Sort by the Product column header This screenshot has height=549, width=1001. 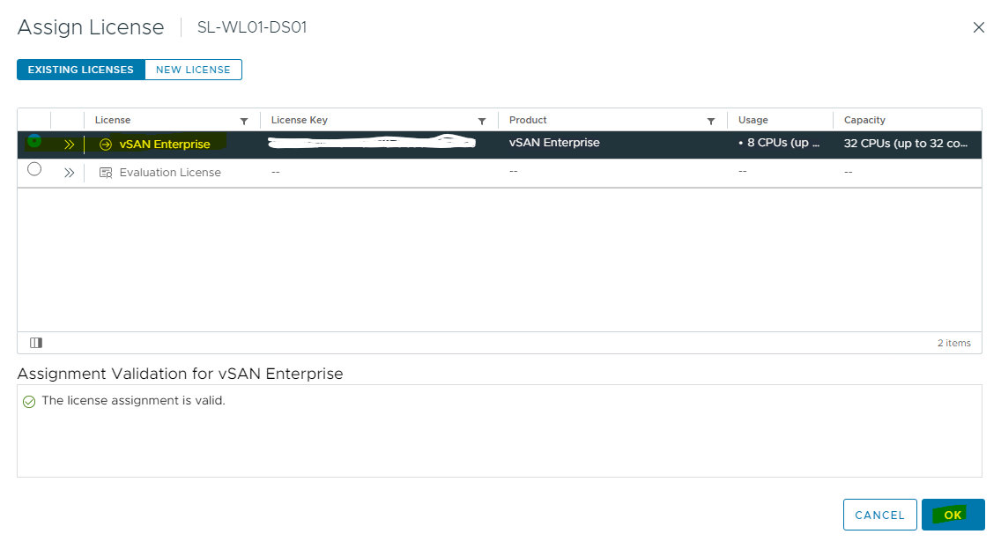(x=528, y=120)
